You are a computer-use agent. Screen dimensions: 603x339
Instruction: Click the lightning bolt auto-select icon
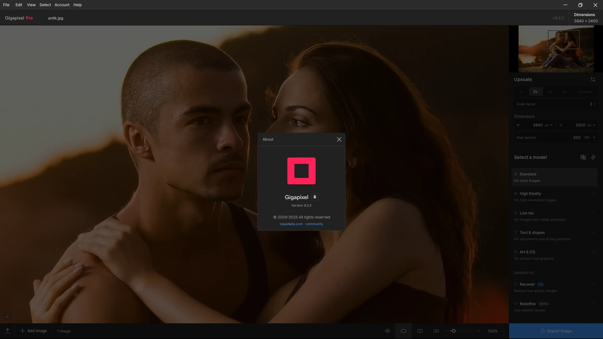593,157
